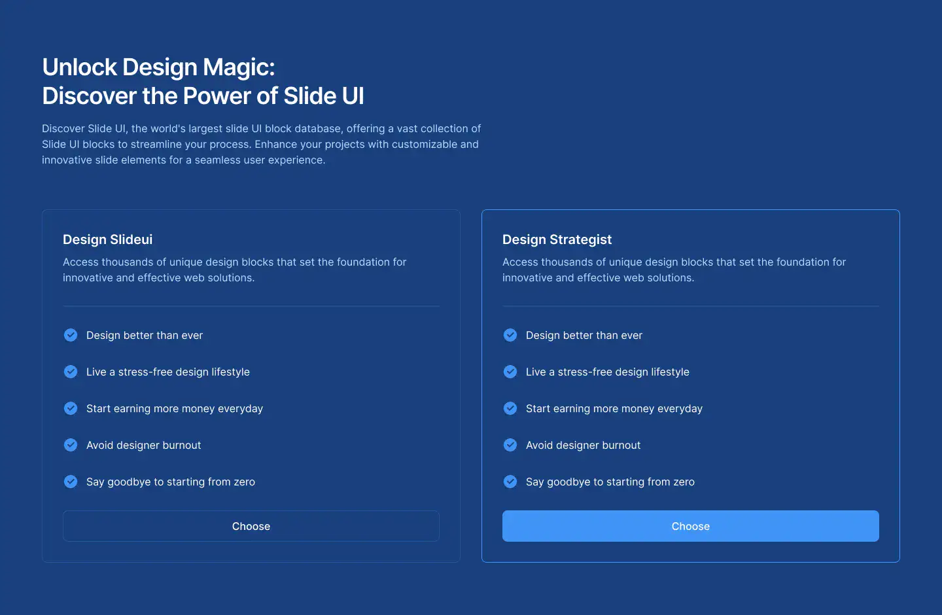This screenshot has height=615, width=942.
Task: Click 'Start earning more money everyday' text in Design Slideui card
Action: [175, 408]
